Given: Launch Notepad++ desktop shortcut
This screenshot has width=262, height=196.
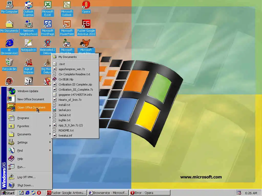Looking at the screenshot, I should pos(29,45).
